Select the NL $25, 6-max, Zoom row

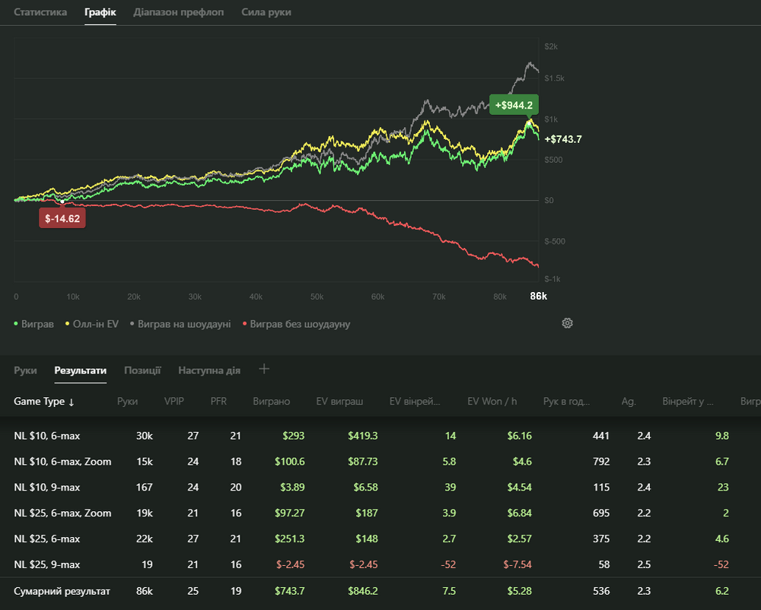(62, 513)
